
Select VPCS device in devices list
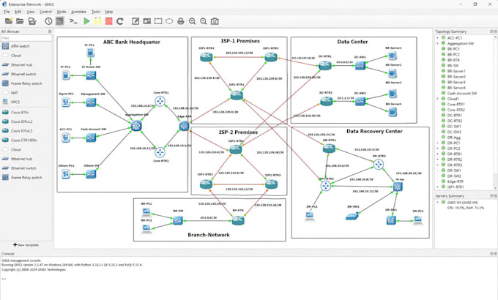point(15,102)
